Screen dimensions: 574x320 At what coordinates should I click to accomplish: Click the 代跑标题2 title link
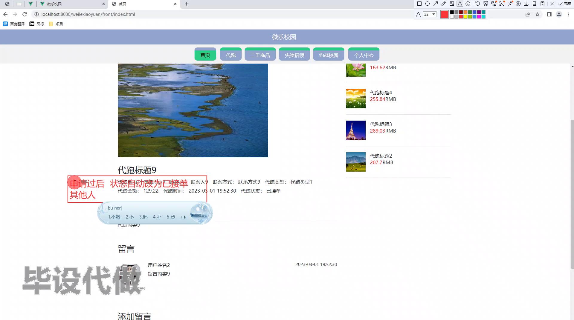tap(381, 156)
